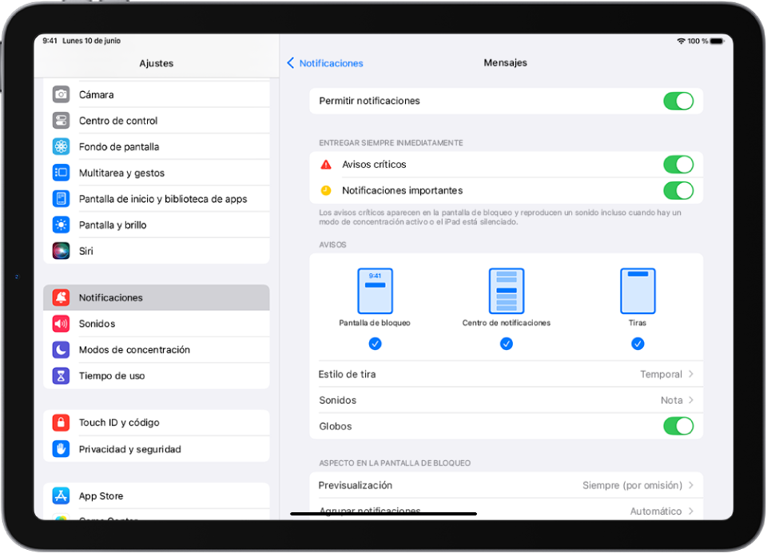This screenshot has width=767, height=553.
Task: Select the Pantalla de bloqueo preview image
Action: 375,291
